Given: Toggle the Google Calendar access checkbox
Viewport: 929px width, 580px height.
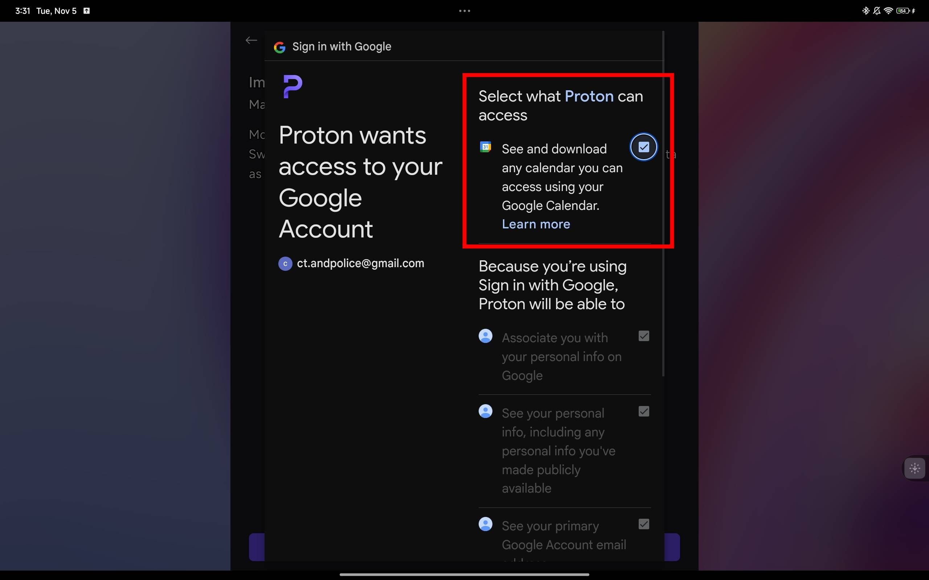Looking at the screenshot, I should click(x=643, y=147).
